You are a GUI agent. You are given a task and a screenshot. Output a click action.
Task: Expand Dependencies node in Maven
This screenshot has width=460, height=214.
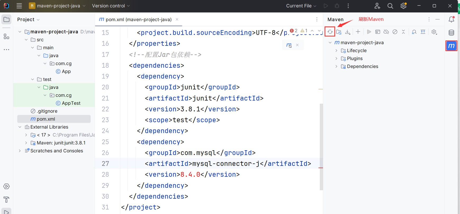[x=336, y=66]
